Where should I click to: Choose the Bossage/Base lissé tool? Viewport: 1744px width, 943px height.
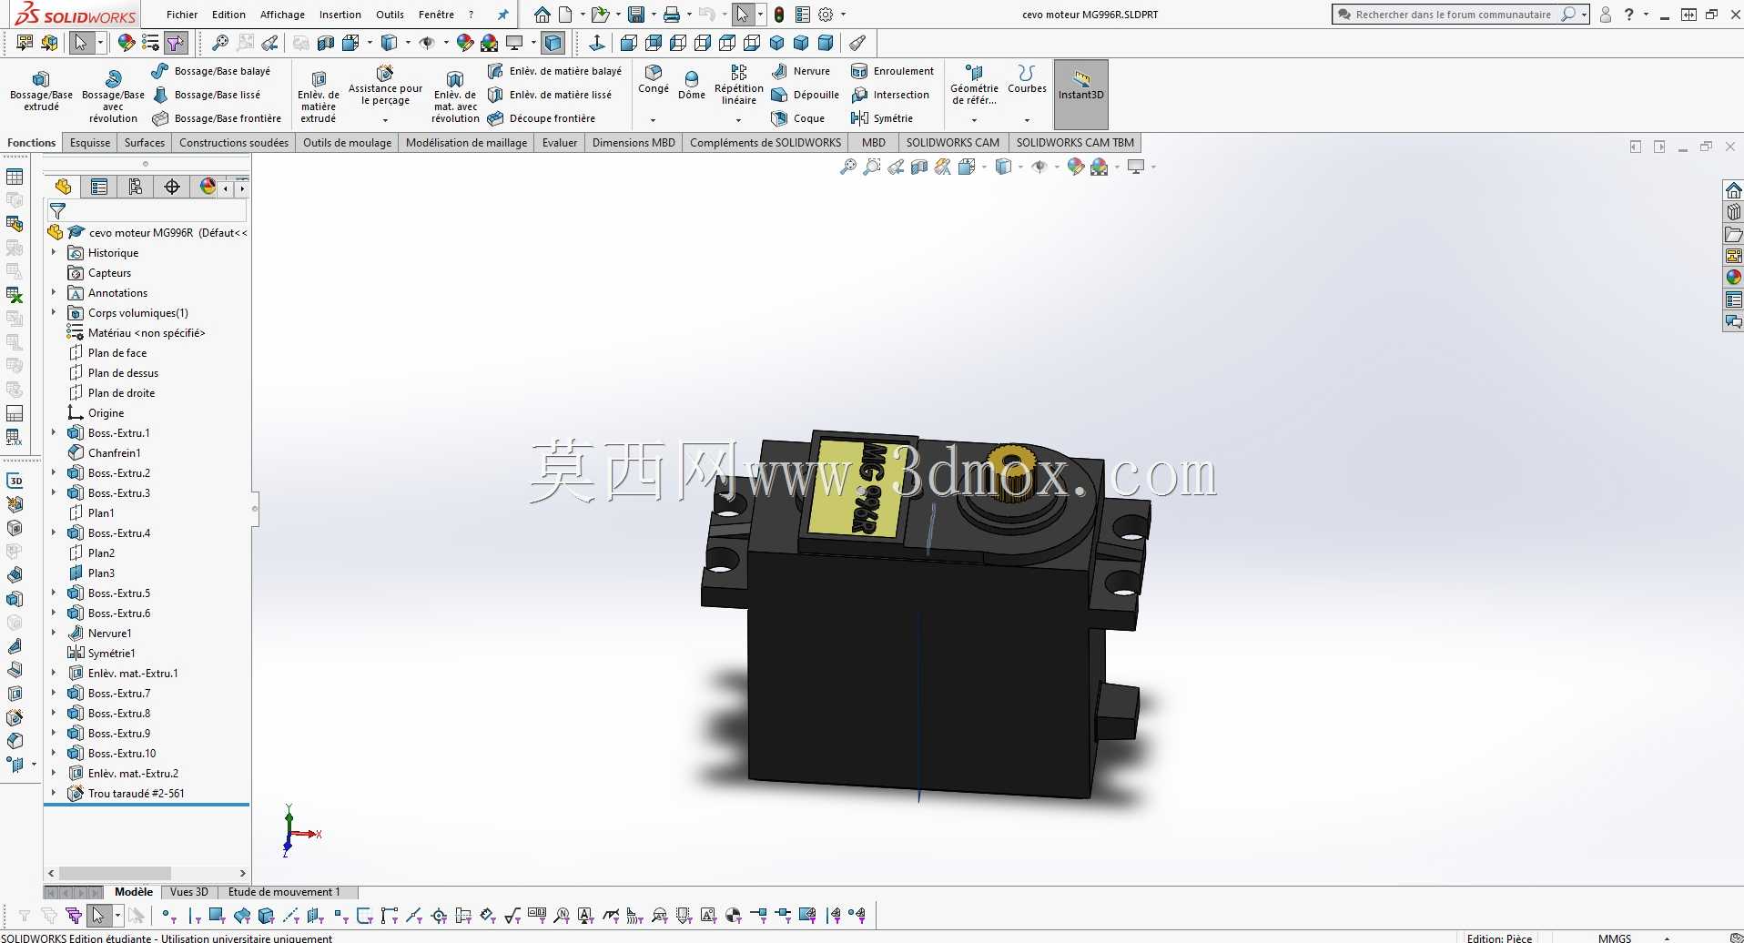pos(207,95)
